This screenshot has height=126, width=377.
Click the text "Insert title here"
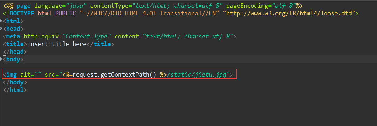(x=57, y=44)
